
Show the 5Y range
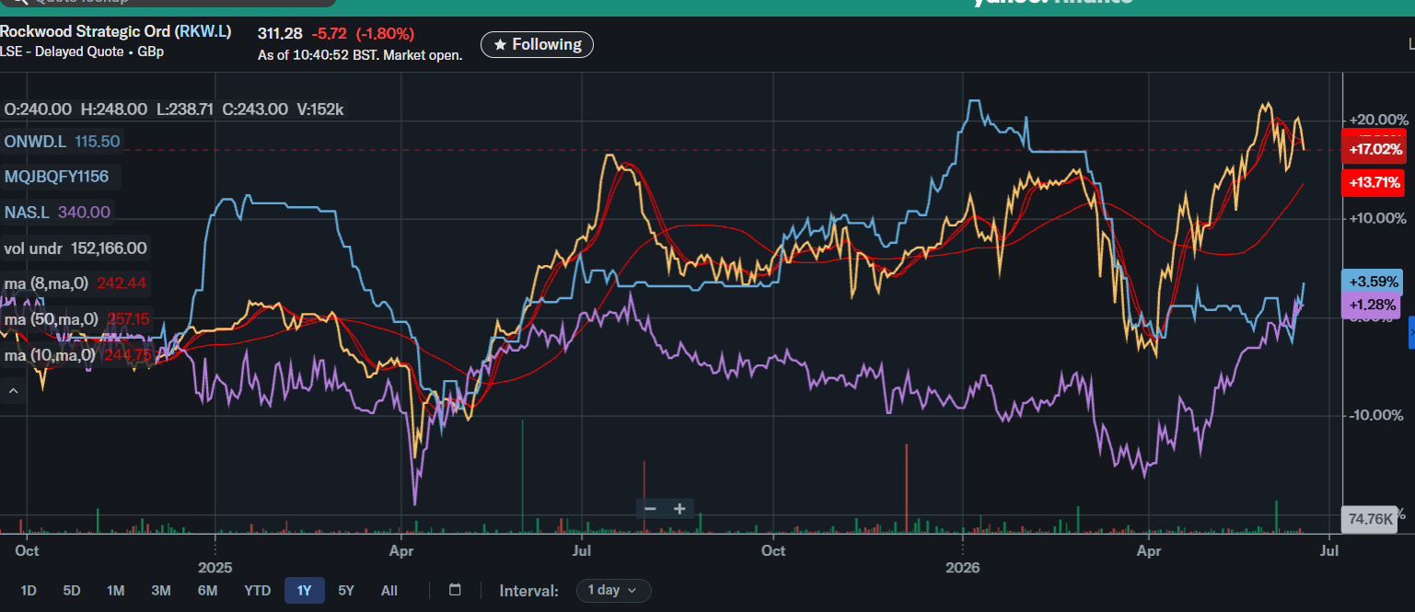346,590
